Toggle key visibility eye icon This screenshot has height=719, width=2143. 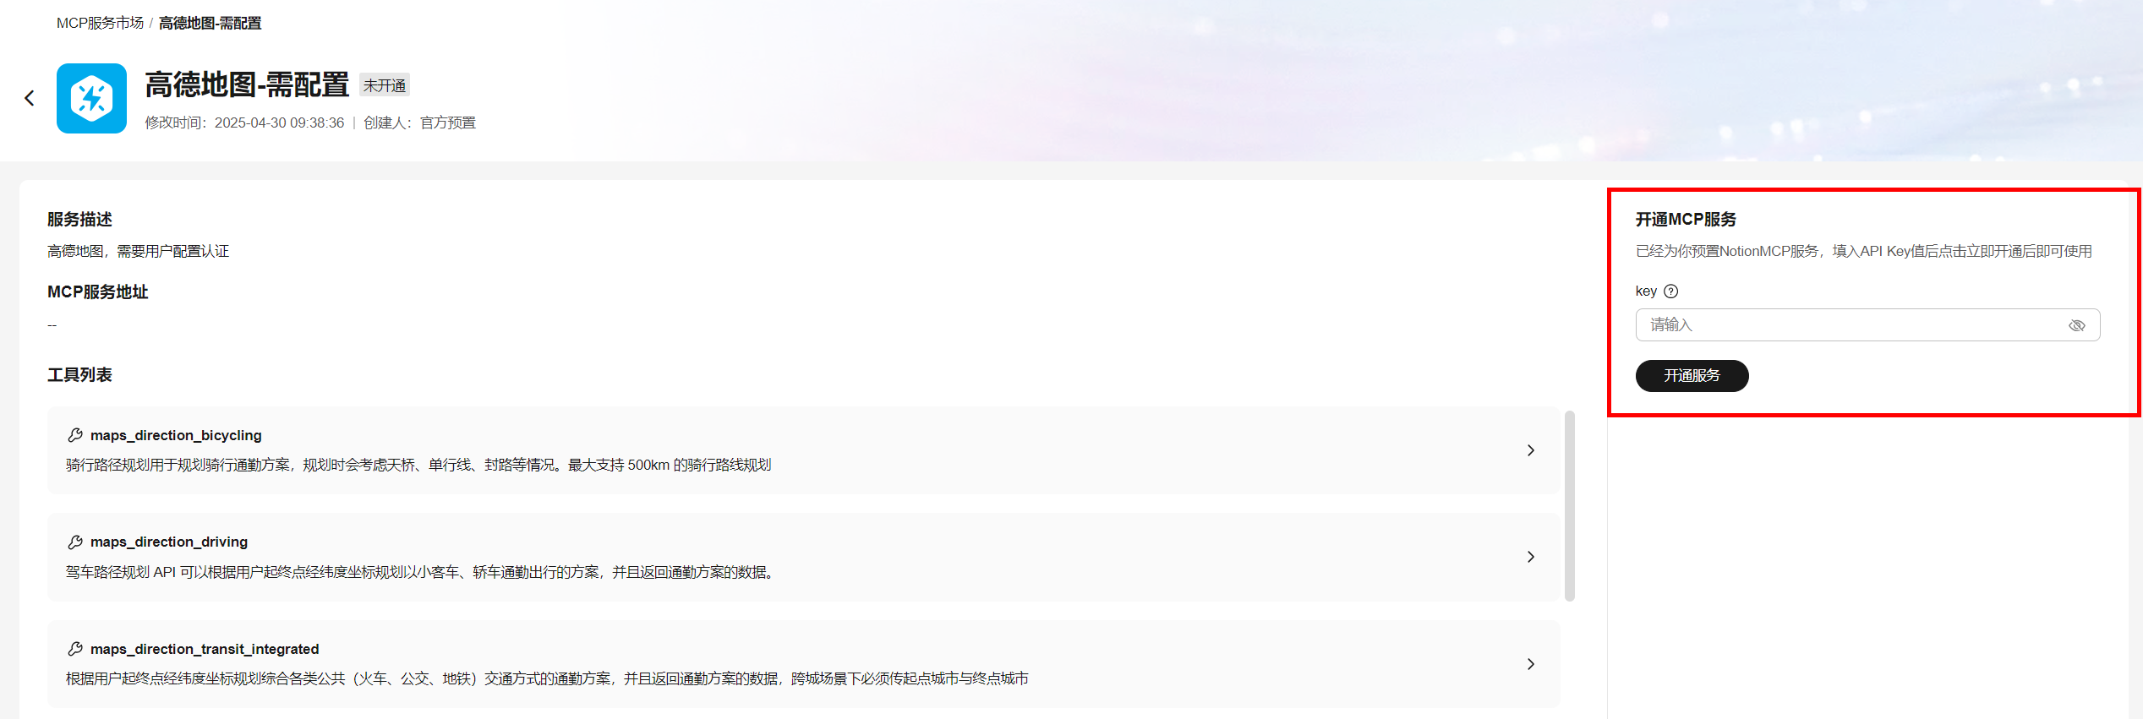click(x=2076, y=325)
